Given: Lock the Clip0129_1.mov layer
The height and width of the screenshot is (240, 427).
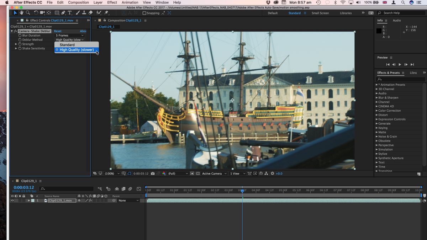Looking at the screenshot, I should 24,200.
